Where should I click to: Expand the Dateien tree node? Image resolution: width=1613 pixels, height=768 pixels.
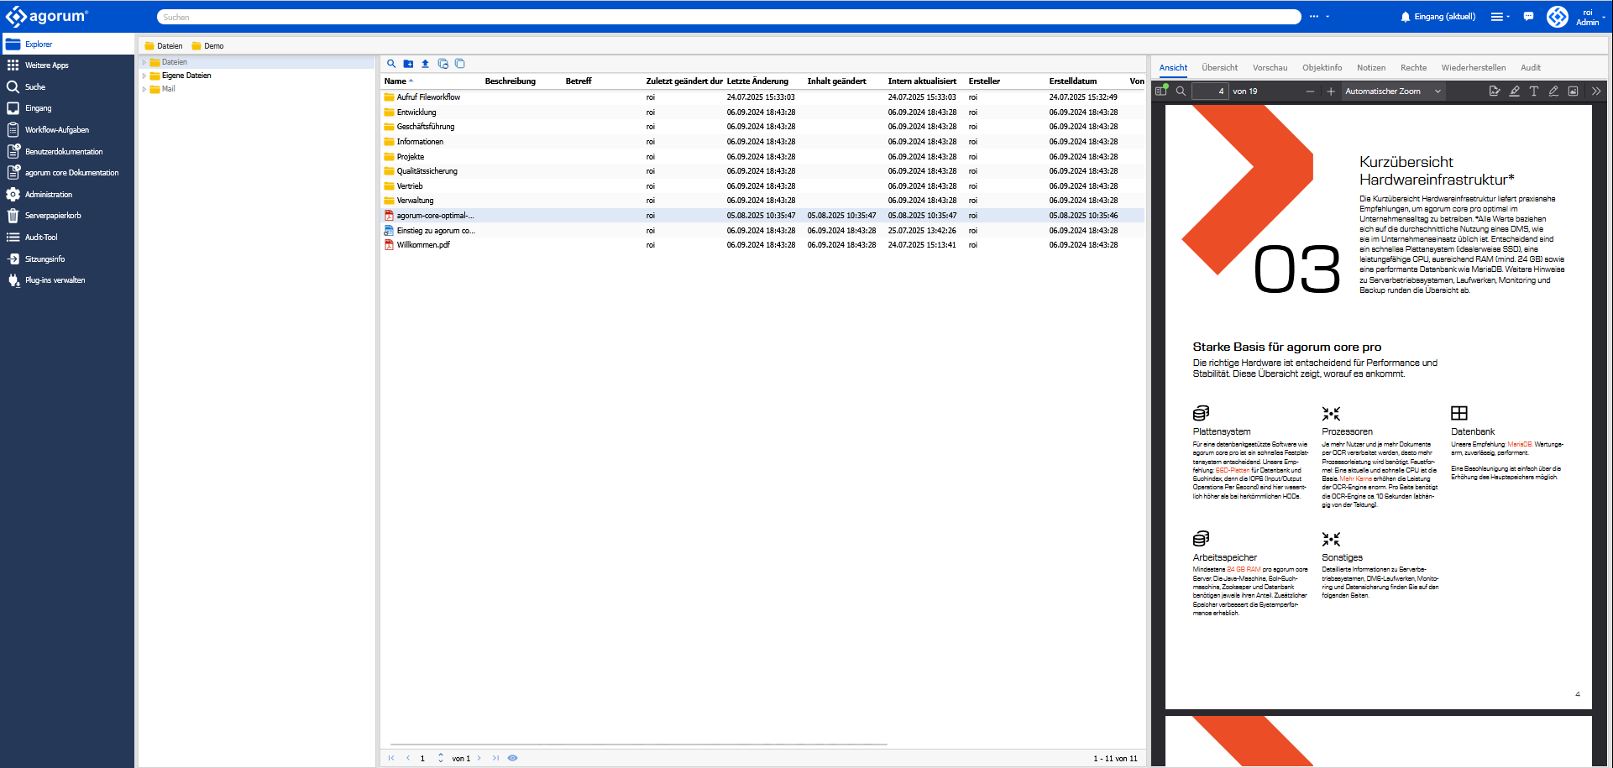pos(144,62)
